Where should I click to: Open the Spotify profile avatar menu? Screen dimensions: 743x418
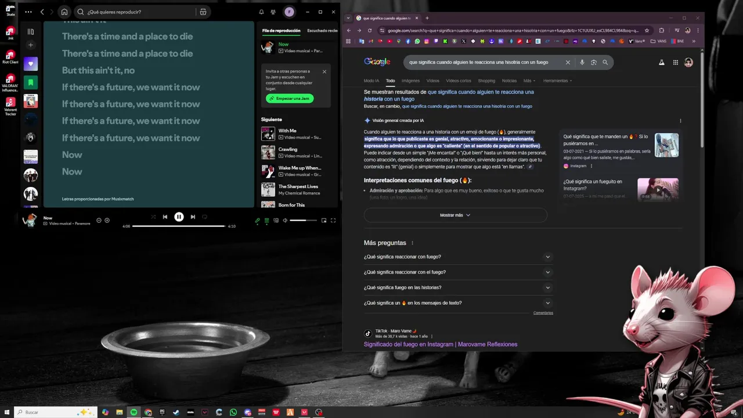click(289, 12)
